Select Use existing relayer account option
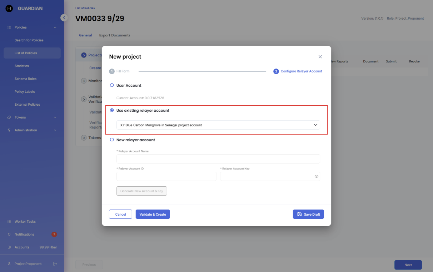The image size is (433, 272). pyautogui.click(x=112, y=111)
